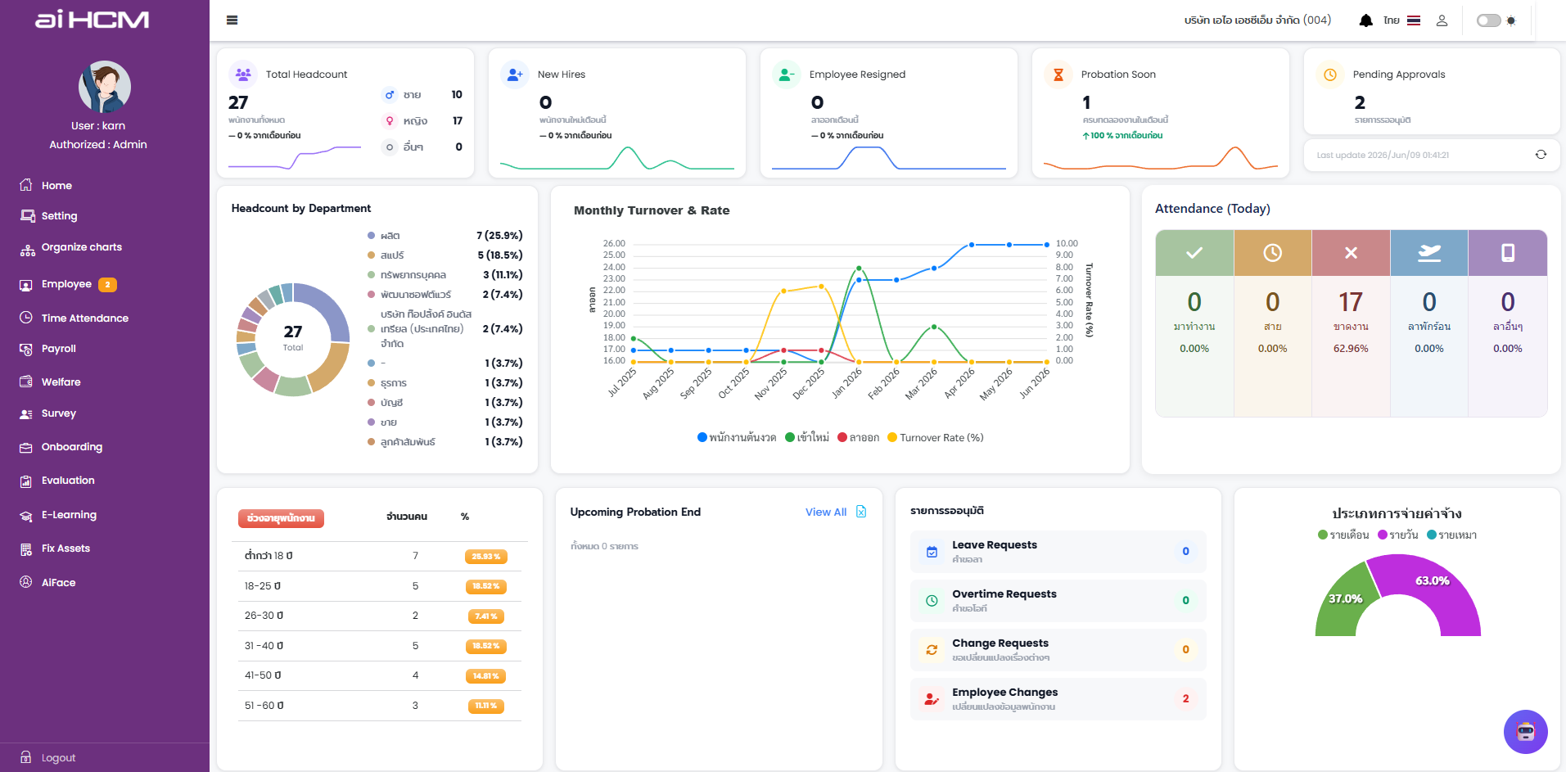Open the user profile icon
Viewport: 1566px width, 772px height.
point(1442,20)
